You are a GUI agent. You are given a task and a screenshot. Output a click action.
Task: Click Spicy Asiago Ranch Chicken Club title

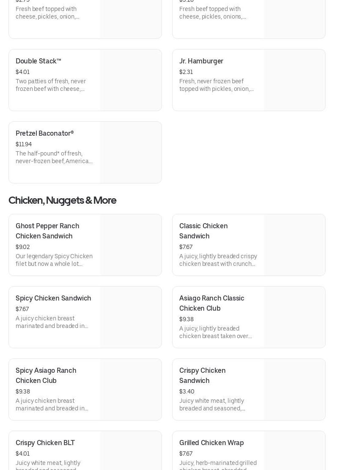46,375
